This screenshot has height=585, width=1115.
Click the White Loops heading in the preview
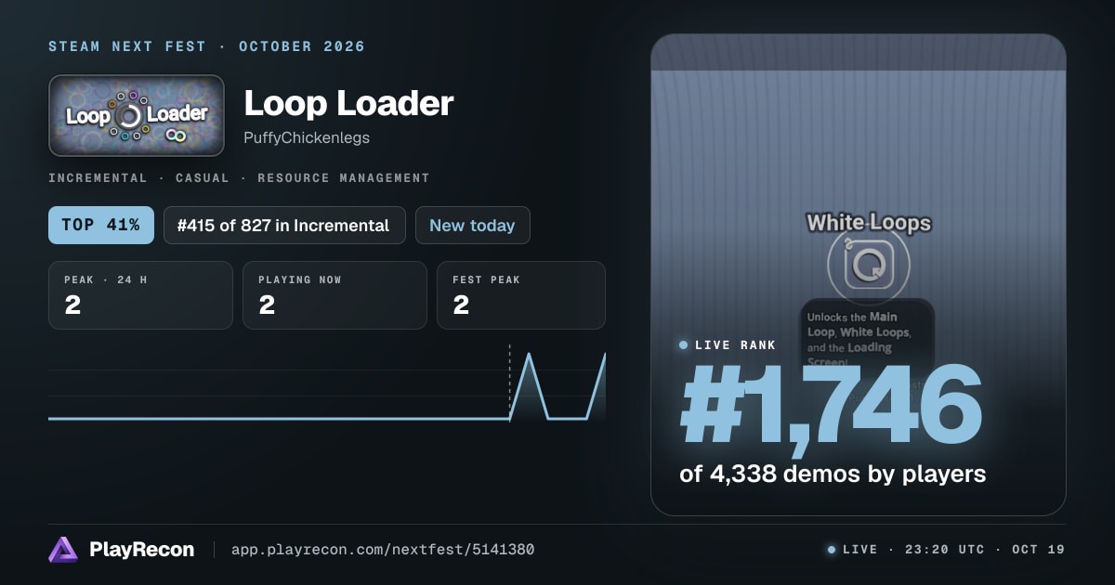(x=869, y=223)
